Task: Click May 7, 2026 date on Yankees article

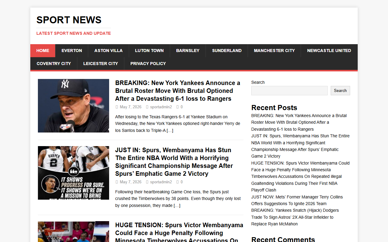Action: coord(131,107)
